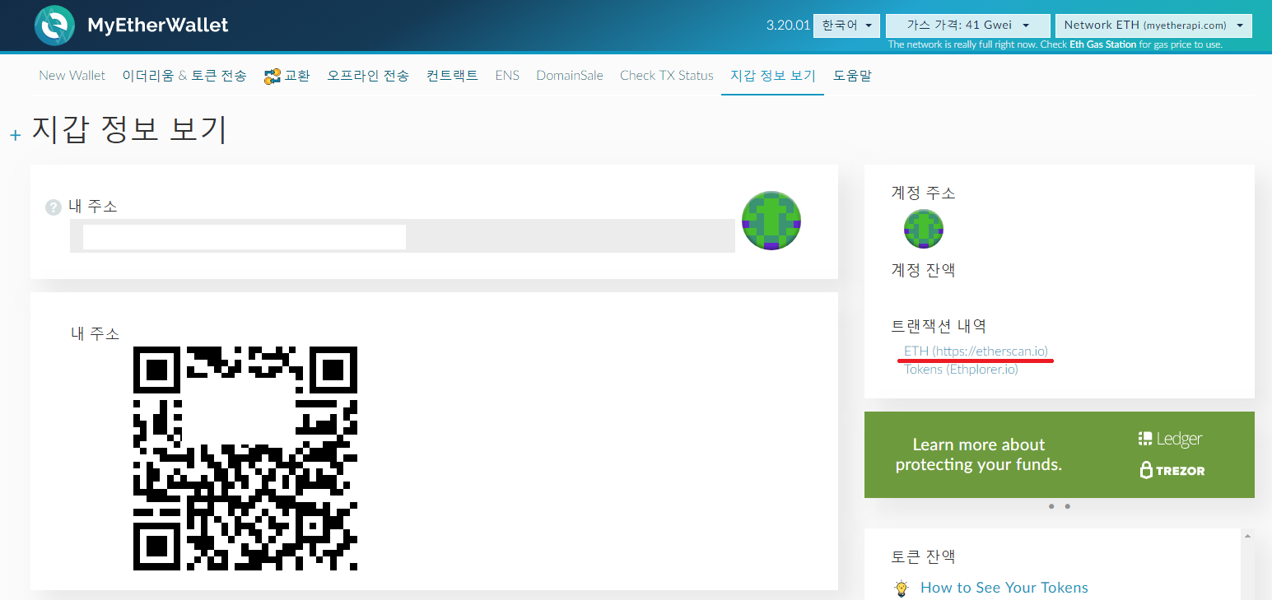Screen dimensions: 1272x605
Task: Click the Learn more about protecting your funds banner
Action: click(x=1060, y=454)
